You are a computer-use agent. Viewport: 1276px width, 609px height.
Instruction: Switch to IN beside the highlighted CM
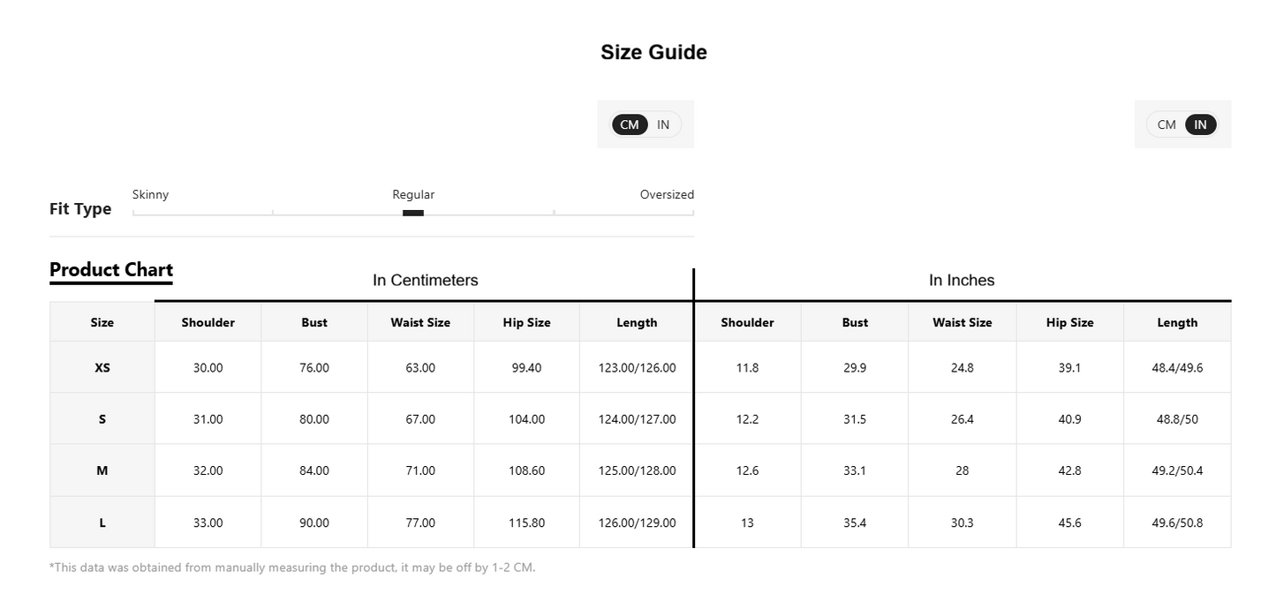[663, 124]
